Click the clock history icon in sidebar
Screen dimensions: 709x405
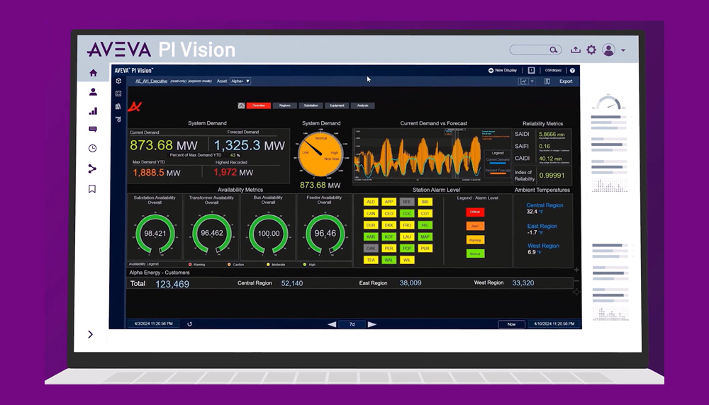point(93,149)
